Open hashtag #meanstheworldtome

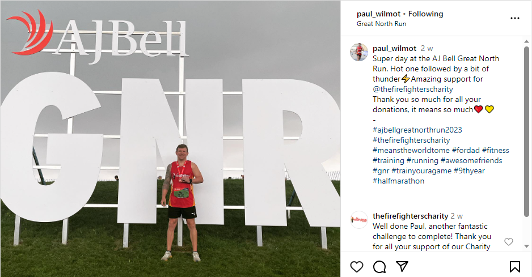pos(411,150)
